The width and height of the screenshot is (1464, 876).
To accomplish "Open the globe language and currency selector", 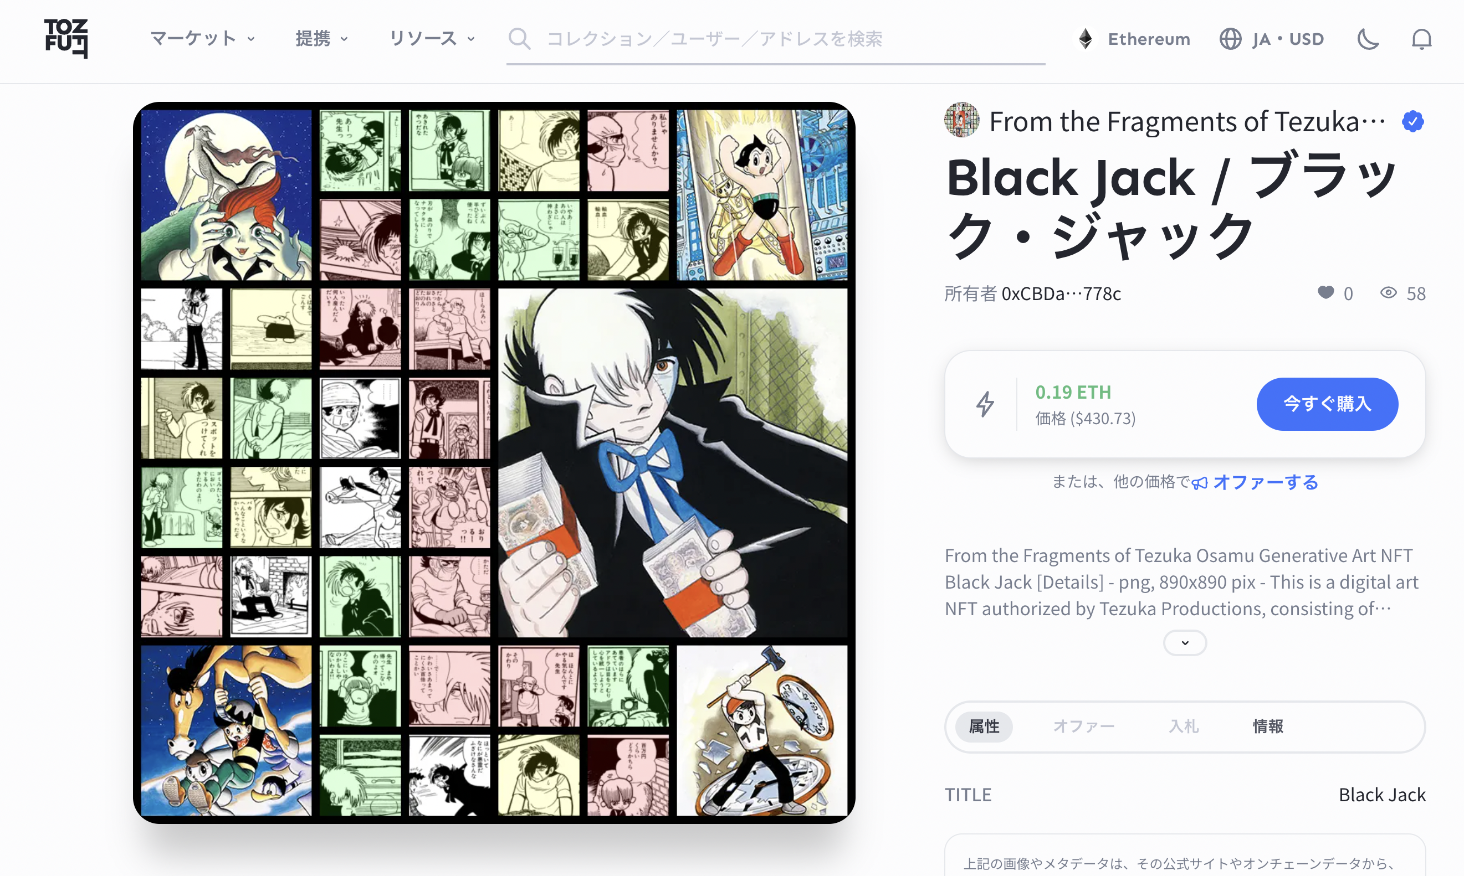I will [1230, 39].
